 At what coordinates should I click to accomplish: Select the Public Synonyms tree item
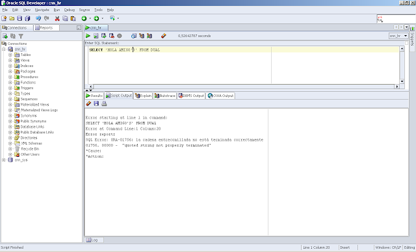pyautogui.click(x=33, y=121)
